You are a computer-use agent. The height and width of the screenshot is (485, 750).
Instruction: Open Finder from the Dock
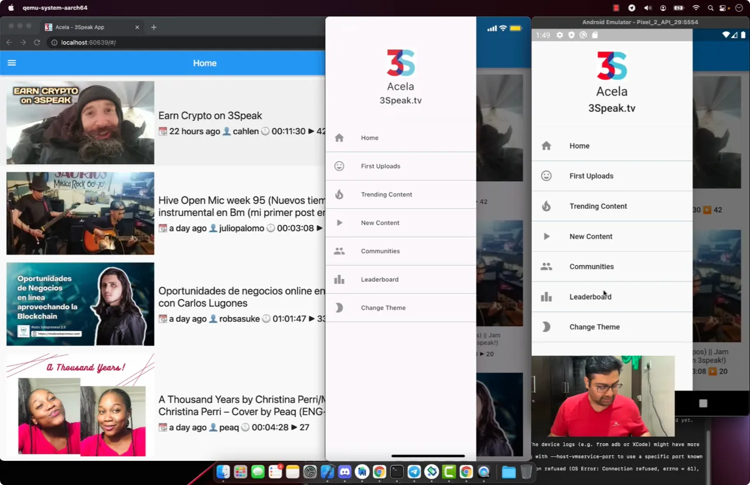click(223, 472)
